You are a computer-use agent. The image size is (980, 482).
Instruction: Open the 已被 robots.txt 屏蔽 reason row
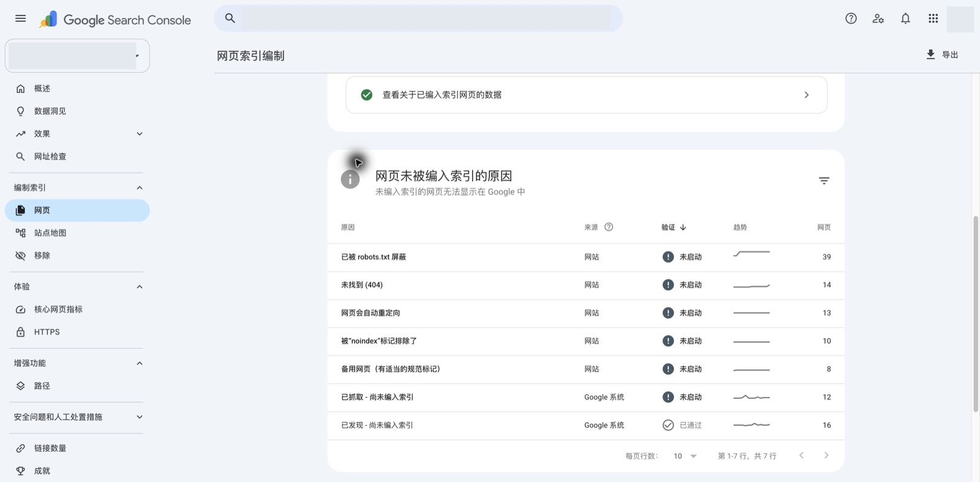[x=586, y=257]
